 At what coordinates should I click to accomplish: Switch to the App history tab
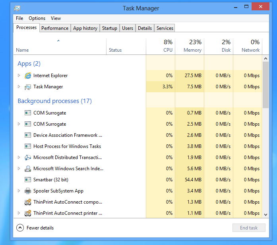(x=85, y=28)
